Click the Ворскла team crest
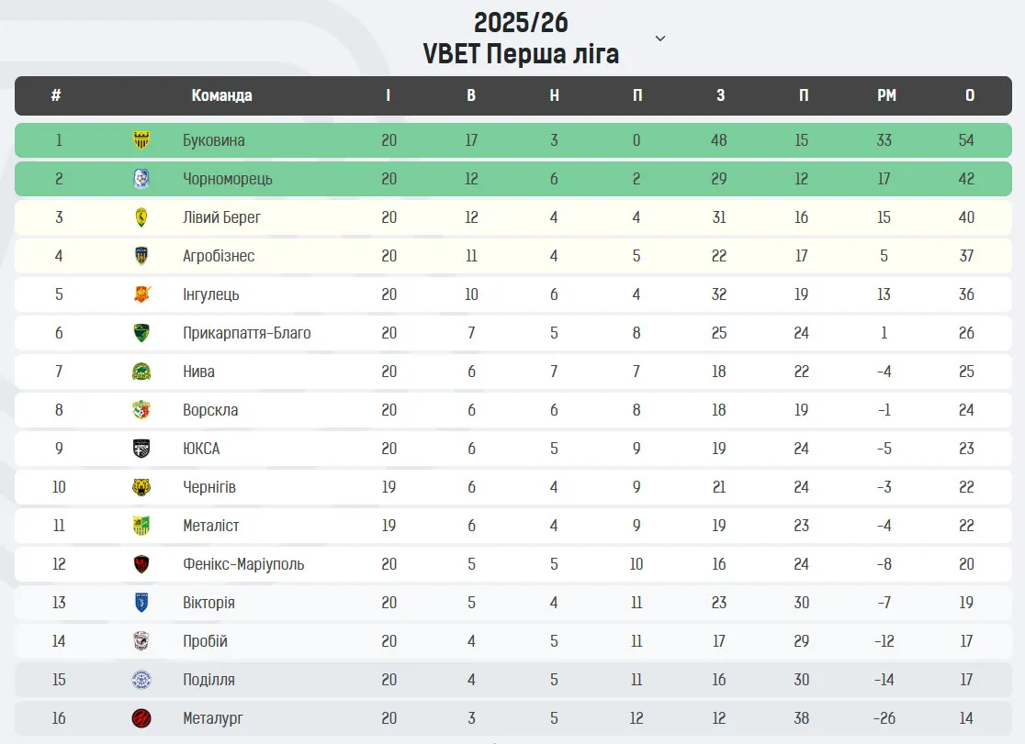Image resolution: width=1025 pixels, height=744 pixels. coord(141,410)
